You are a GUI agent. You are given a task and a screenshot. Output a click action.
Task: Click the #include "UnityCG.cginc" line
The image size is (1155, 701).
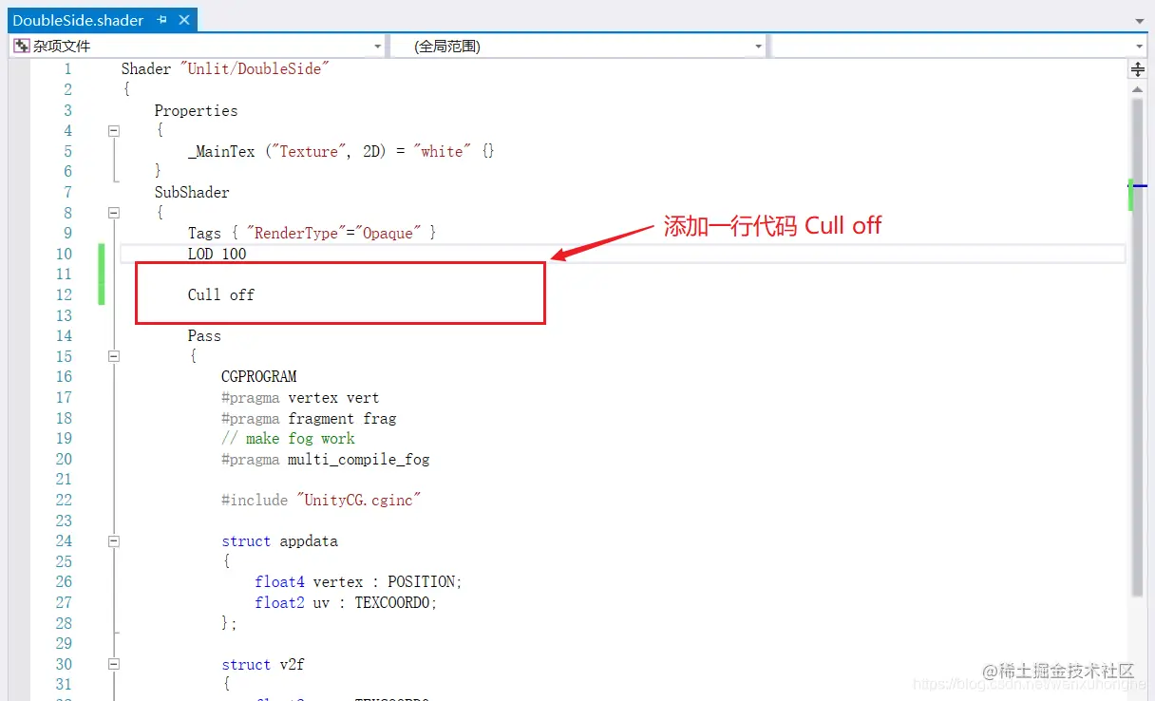click(321, 500)
